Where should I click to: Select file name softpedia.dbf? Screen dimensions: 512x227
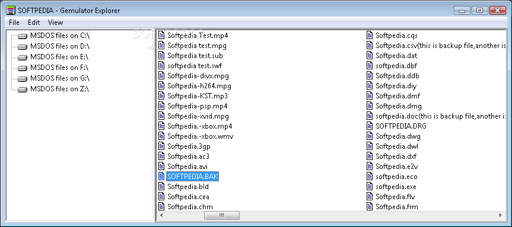pyautogui.click(x=396, y=66)
